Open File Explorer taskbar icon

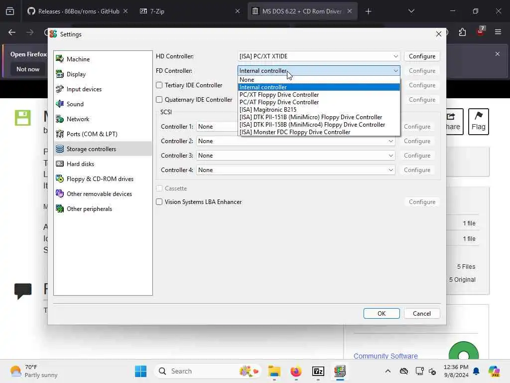(x=274, y=371)
